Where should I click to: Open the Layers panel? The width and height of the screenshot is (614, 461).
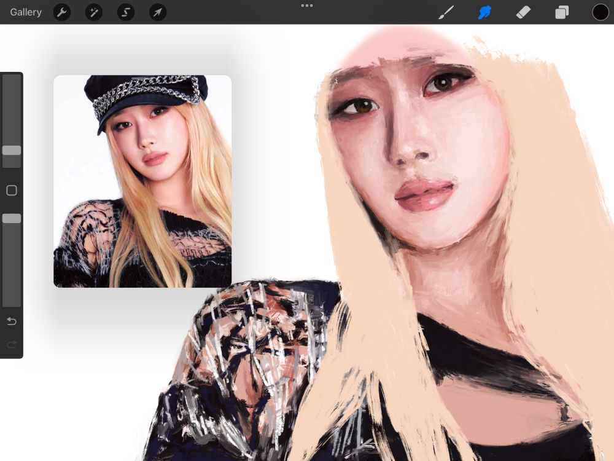[562, 12]
